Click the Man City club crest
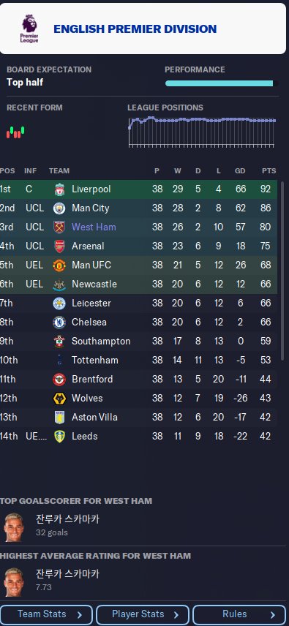 point(59,208)
